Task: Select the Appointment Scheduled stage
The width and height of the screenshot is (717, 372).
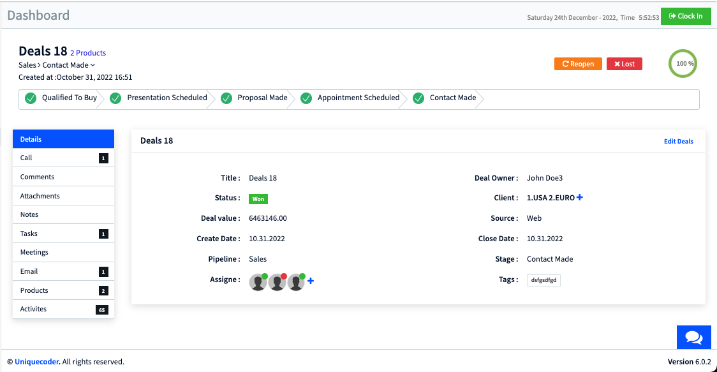Action: click(x=358, y=98)
